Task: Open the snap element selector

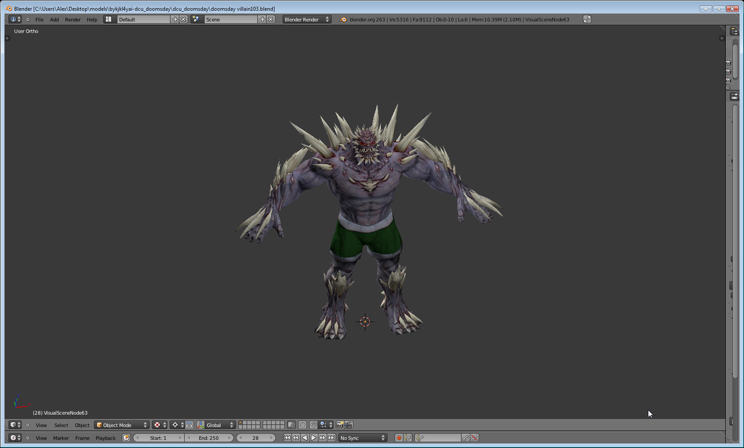Action: pos(326,425)
